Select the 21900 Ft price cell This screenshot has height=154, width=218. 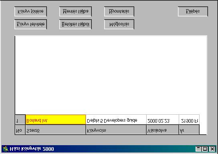click(189, 120)
